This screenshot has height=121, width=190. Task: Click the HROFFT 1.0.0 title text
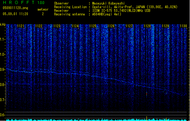tap(24, 2)
